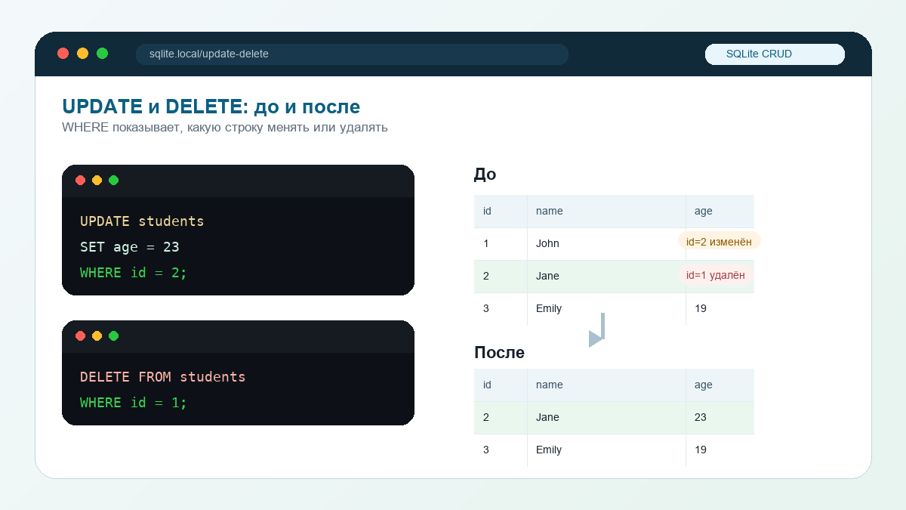This screenshot has width=906, height=510.
Task: Click the red close dot in browser bar
Action: click(63, 54)
